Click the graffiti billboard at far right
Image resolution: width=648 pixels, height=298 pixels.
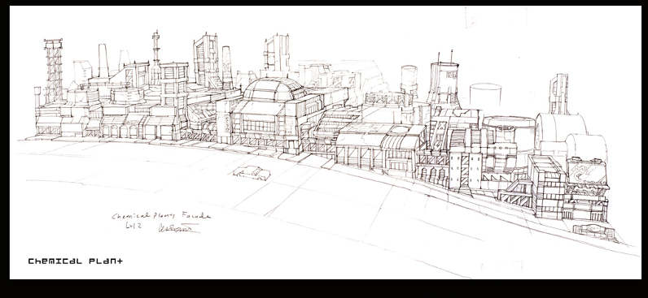click(587, 171)
